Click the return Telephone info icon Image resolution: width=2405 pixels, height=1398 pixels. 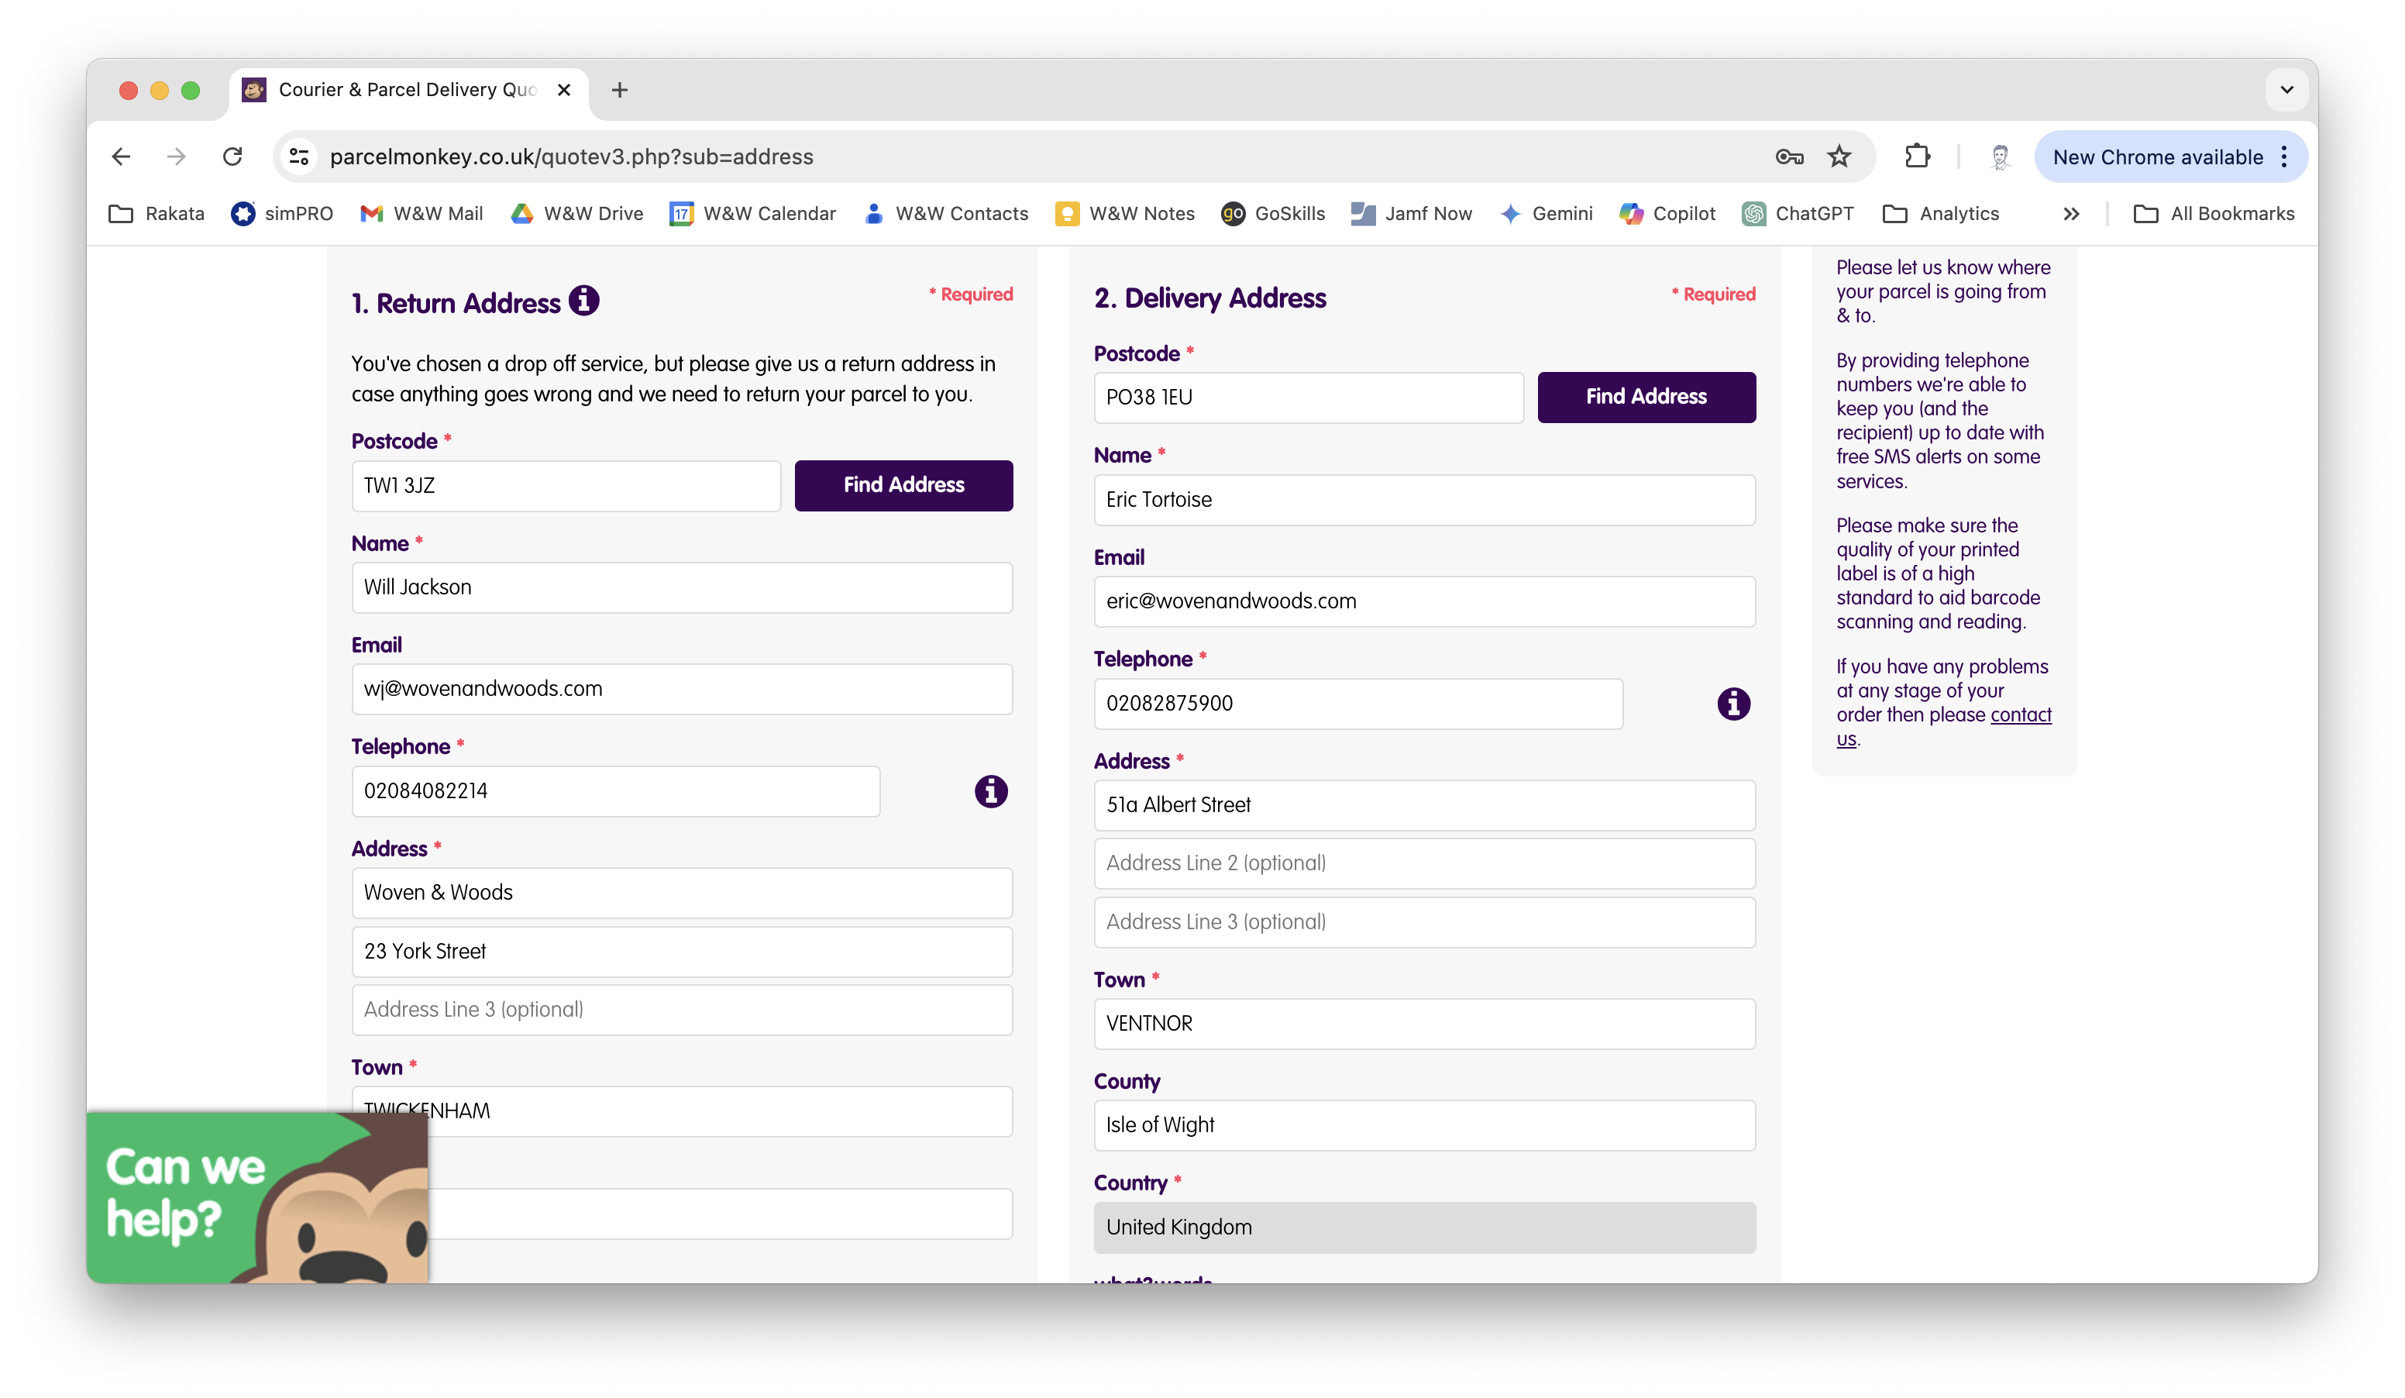click(x=991, y=791)
